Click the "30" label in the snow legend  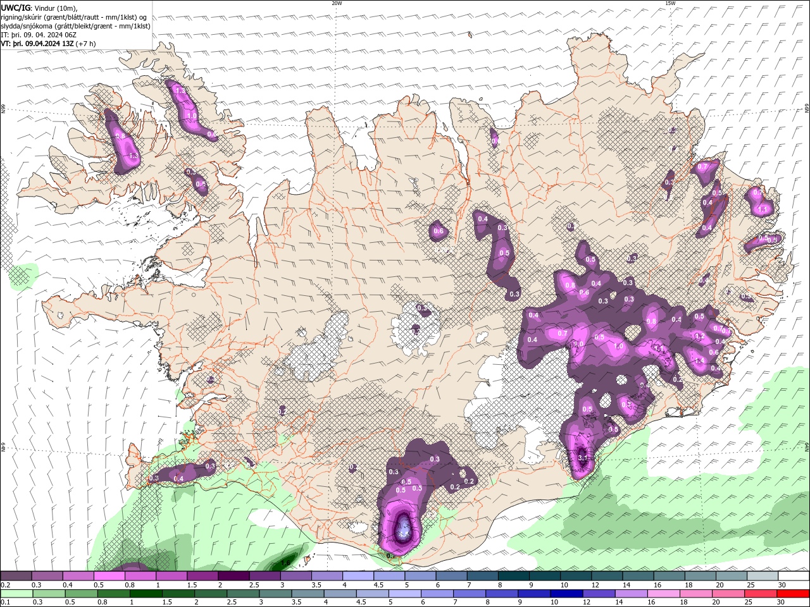782,585
